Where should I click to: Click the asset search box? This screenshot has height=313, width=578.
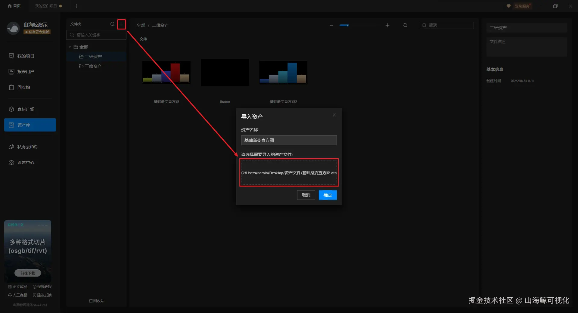pos(447,25)
